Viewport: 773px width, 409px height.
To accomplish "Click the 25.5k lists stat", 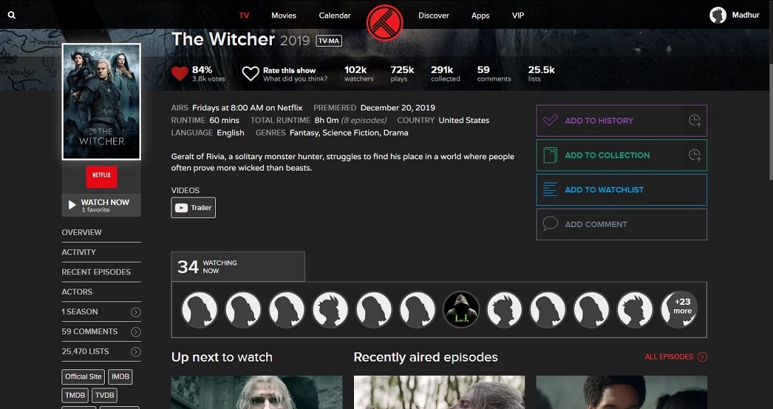I will click(x=542, y=74).
